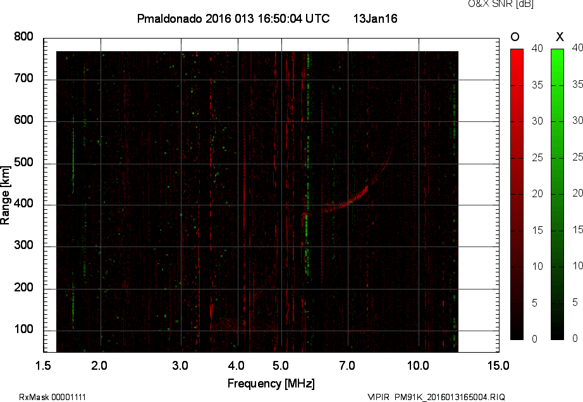Click the 'Frequency [MHz]' x-axis label
The height and width of the screenshot is (402, 583).
(271, 384)
